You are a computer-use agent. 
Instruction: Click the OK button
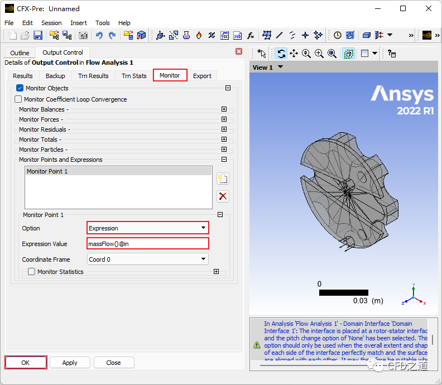click(x=26, y=363)
